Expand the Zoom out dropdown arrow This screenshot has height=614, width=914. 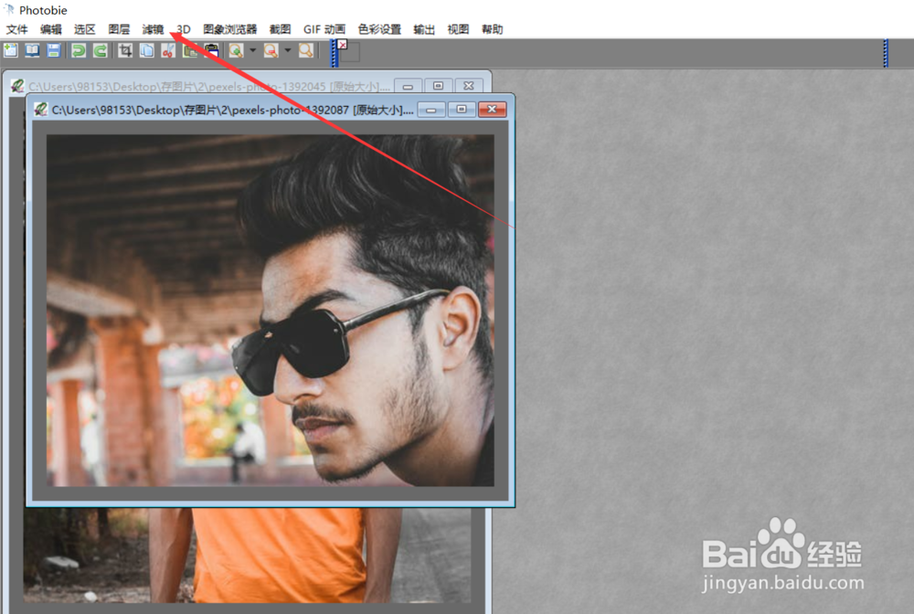tap(288, 50)
